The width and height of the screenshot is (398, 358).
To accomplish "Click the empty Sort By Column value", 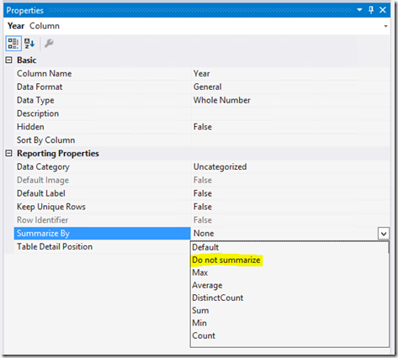I will coord(290,140).
